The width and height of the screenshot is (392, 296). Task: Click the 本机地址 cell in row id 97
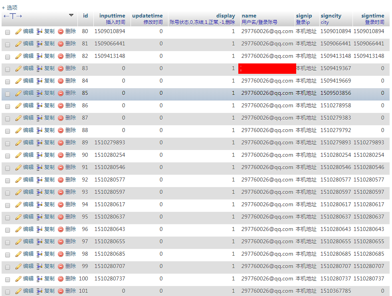pyautogui.click(x=306, y=241)
